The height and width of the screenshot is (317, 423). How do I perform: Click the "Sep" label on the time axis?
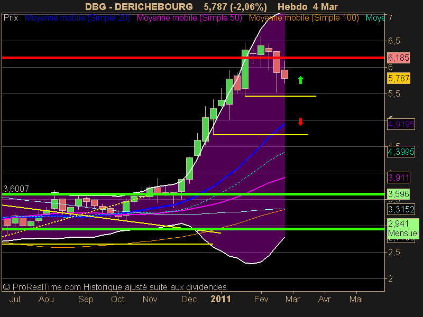86,299
